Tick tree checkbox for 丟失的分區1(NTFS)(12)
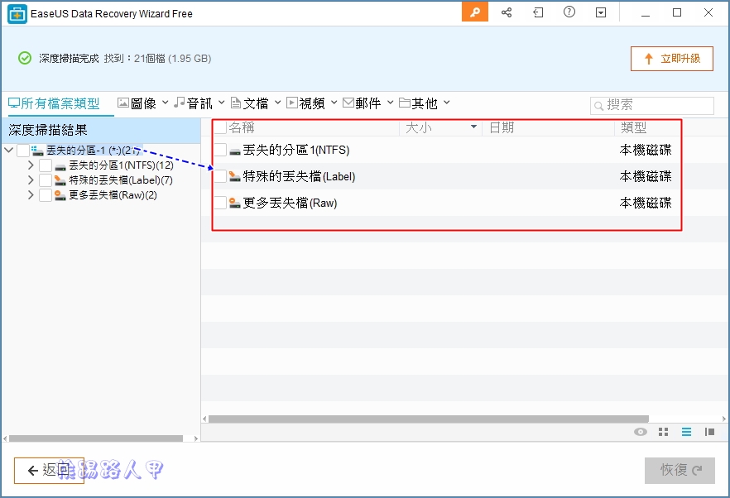 click(x=46, y=165)
